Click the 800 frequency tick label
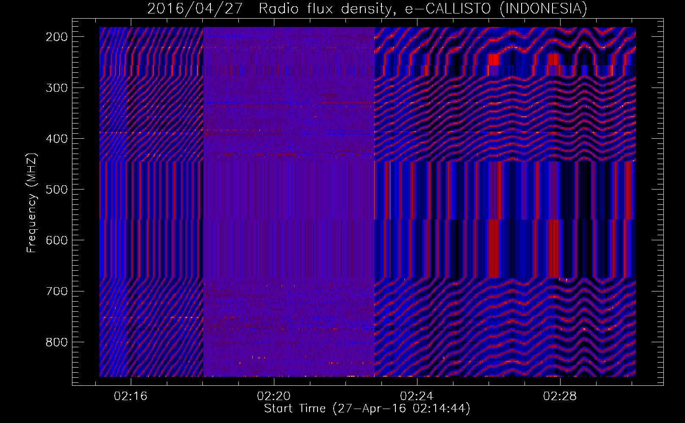Image resolution: width=685 pixels, height=423 pixels. pos(57,342)
